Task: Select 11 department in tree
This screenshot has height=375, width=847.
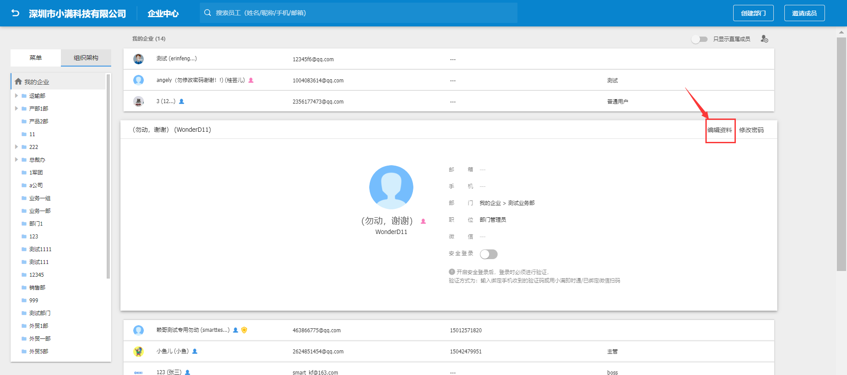Action: [x=32, y=134]
